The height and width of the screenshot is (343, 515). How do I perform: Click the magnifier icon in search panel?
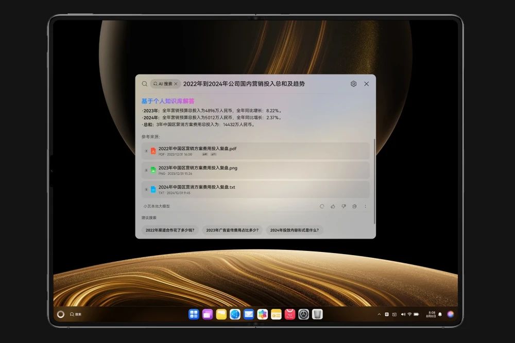145,84
